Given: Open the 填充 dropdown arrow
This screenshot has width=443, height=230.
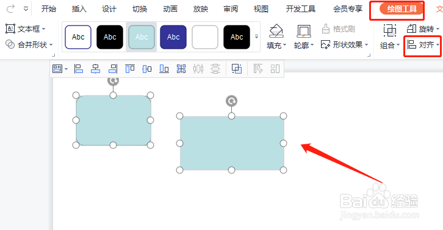Looking at the screenshot, I should (x=284, y=45).
